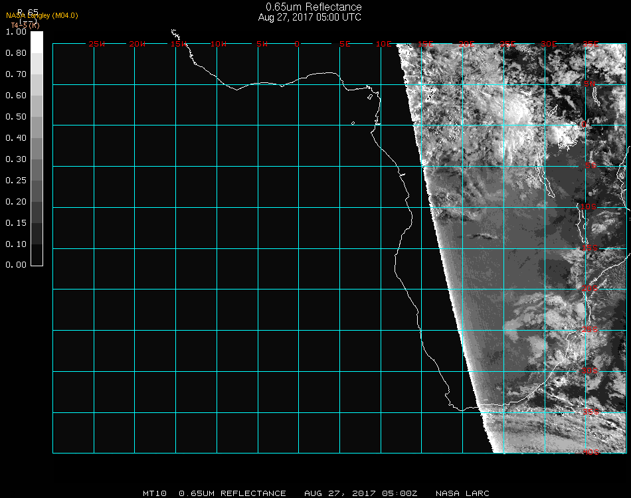Viewport: 631px width, 498px height.
Task: Select the 'Aug 27, 2017 05:00 UTC' date line
Action: [310, 17]
